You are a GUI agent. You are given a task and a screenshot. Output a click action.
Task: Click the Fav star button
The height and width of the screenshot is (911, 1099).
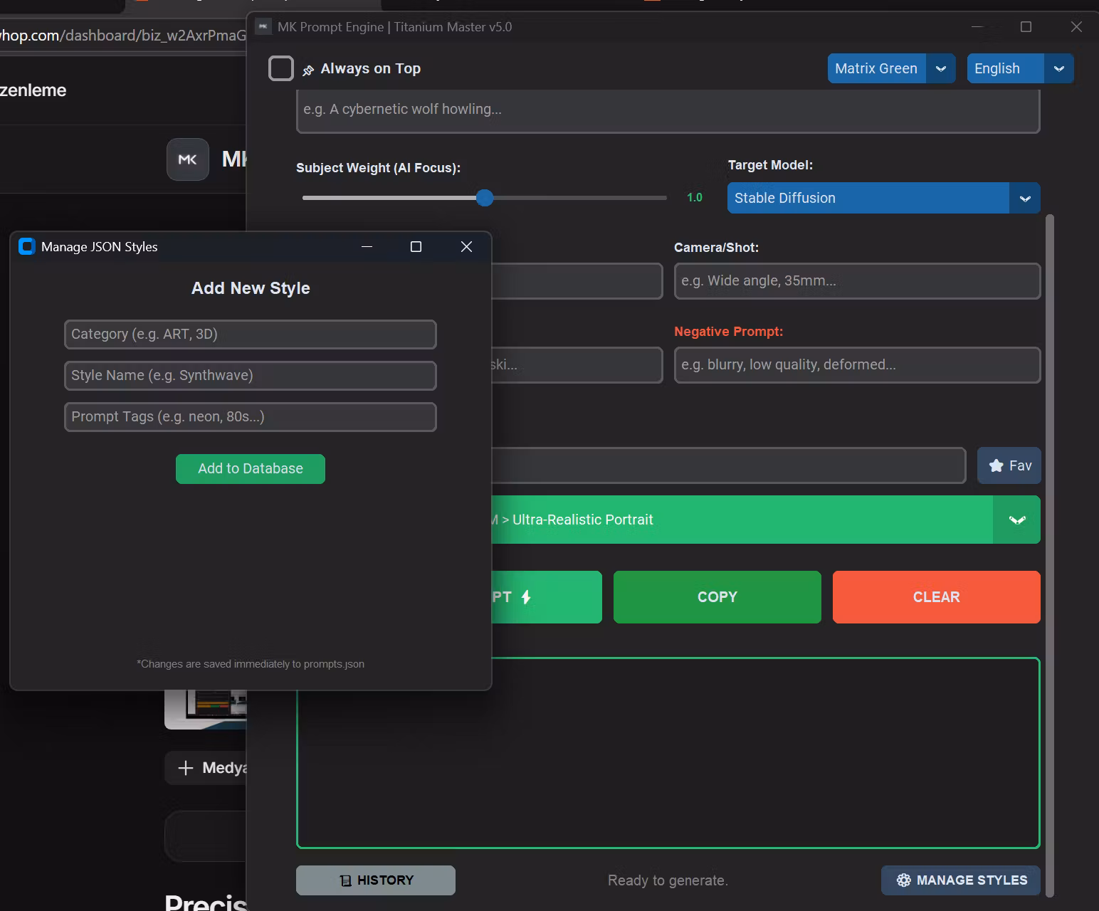point(1009,465)
